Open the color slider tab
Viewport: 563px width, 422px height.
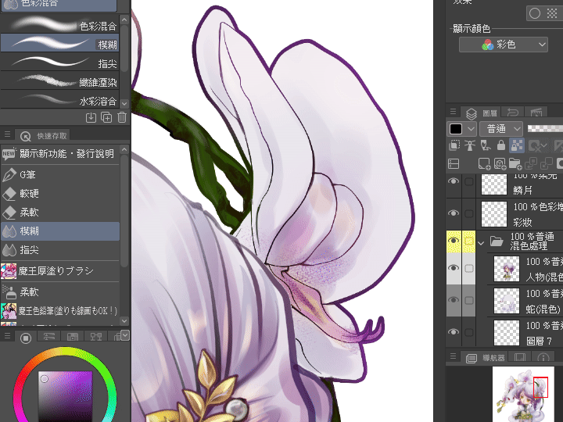coord(48,337)
